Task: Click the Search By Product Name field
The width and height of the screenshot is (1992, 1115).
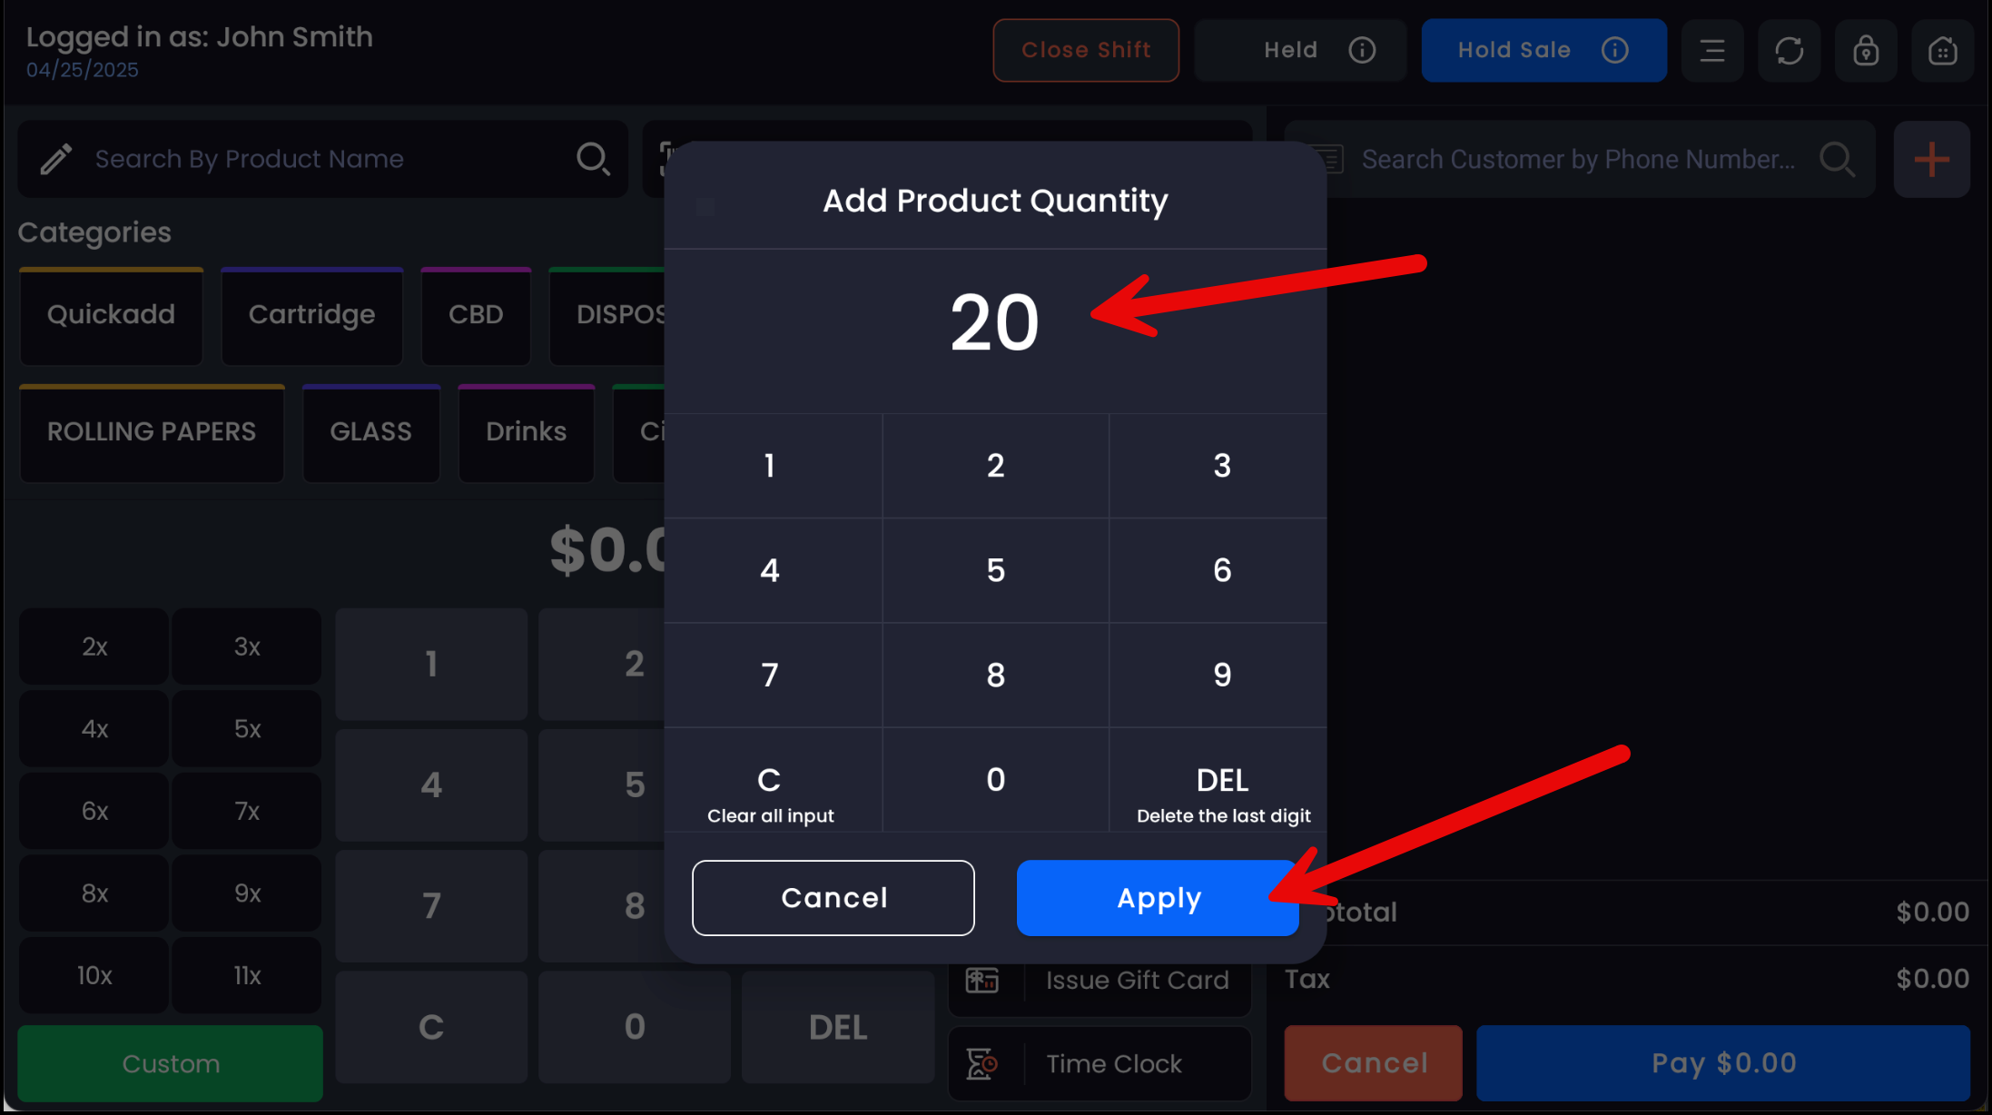Action: (x=327, y=159)
